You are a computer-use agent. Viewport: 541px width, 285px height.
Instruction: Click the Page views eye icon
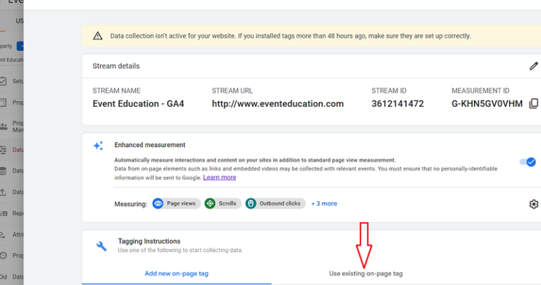158,203
